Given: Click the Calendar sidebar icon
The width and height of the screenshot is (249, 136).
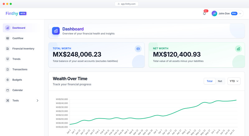Looking at the screenshot, I should [7, 90].
